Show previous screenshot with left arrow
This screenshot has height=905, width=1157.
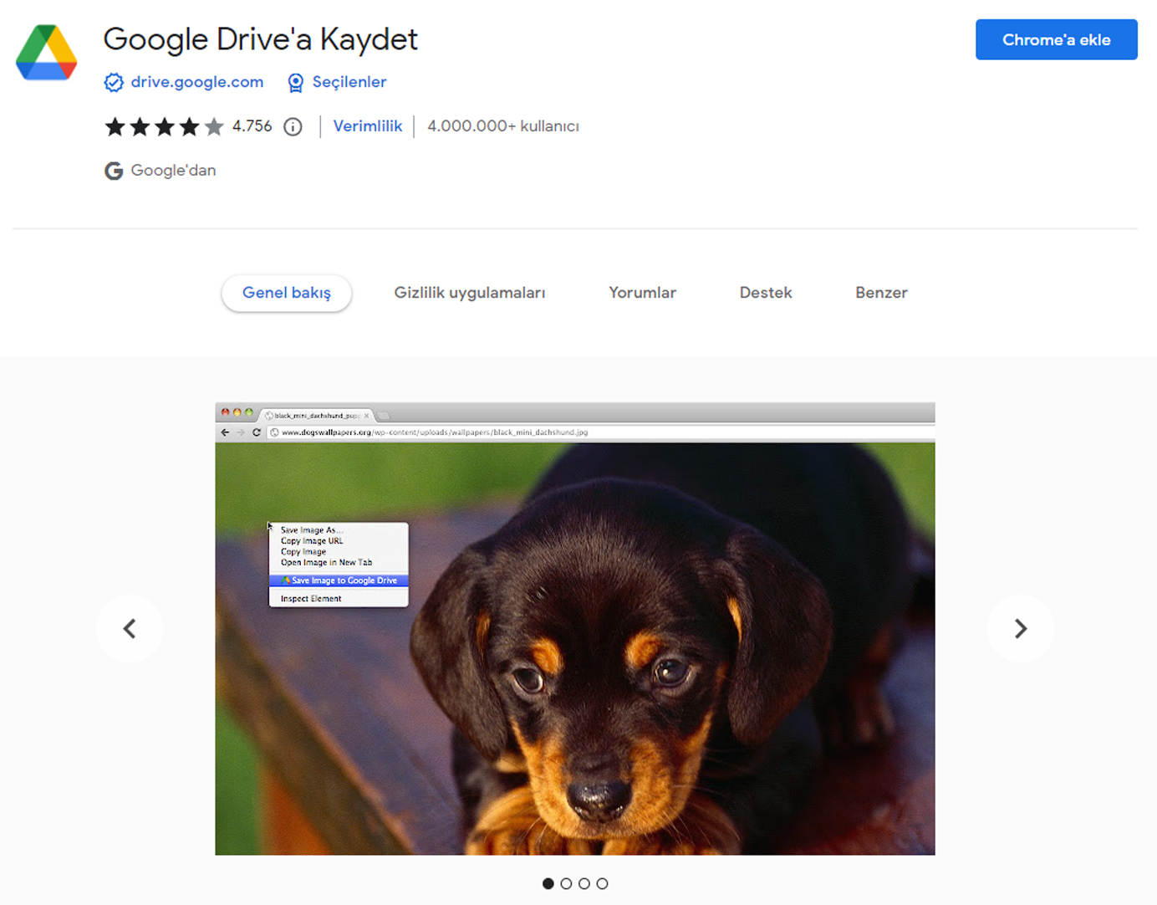(130, 628)
